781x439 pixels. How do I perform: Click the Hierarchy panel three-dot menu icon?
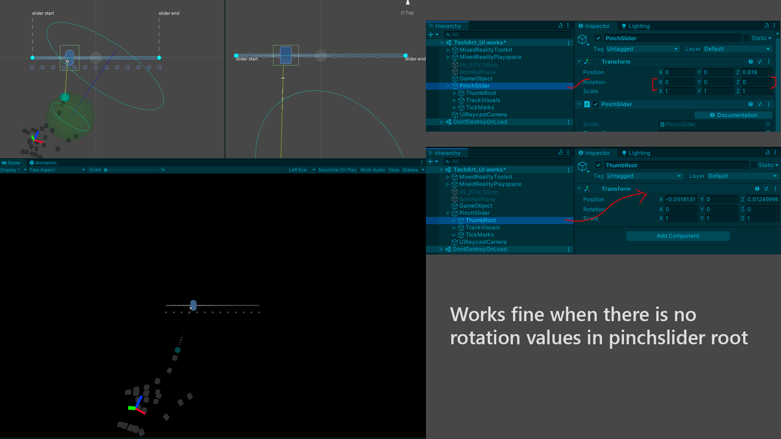point(568,26)
